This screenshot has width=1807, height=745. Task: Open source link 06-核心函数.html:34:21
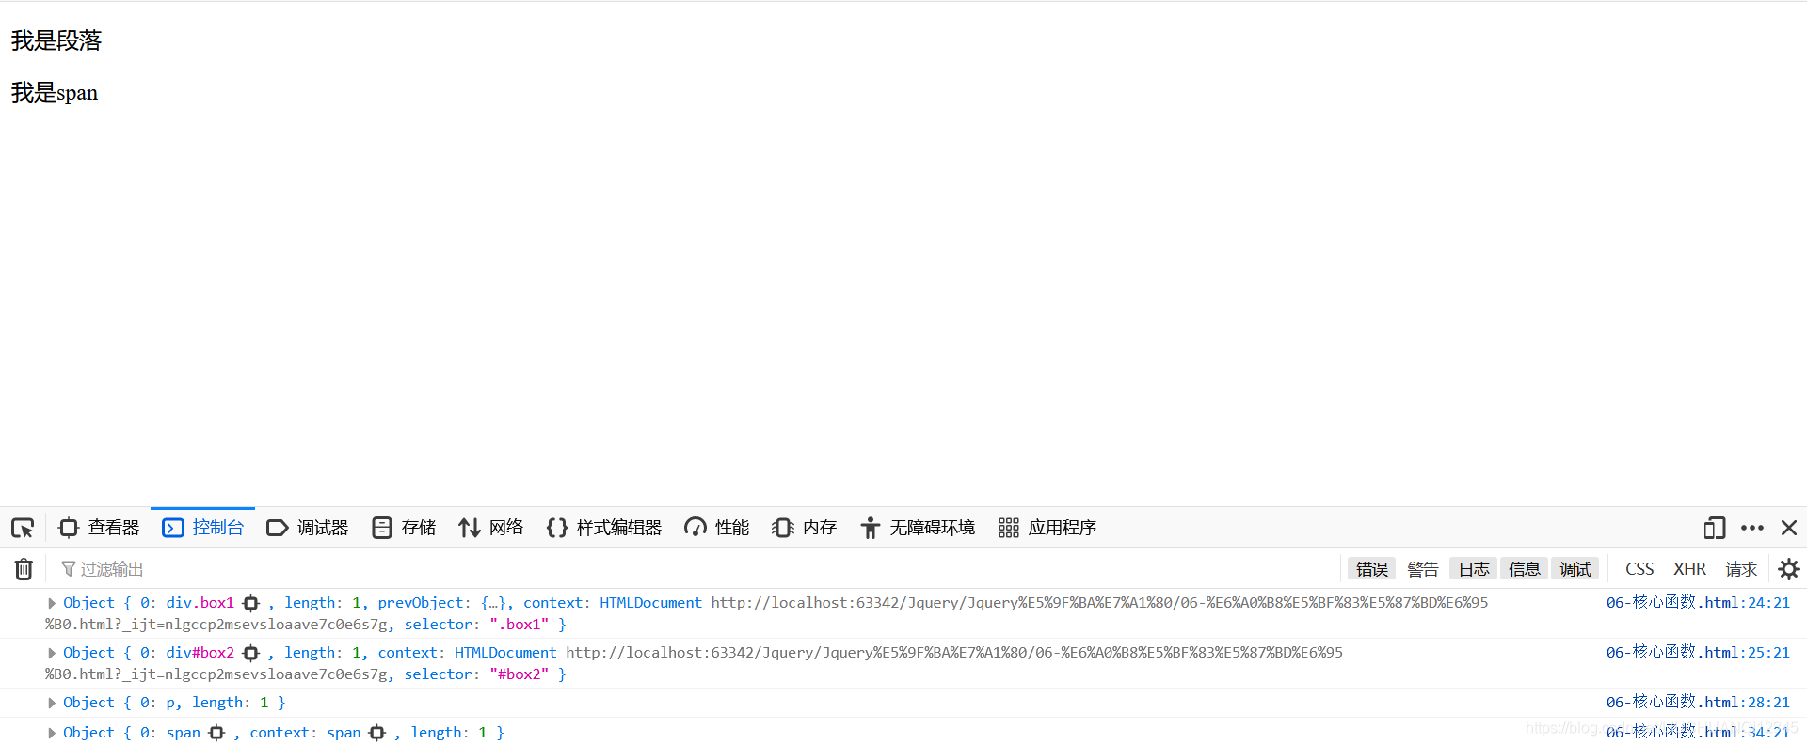click(x=1698, y=732)
